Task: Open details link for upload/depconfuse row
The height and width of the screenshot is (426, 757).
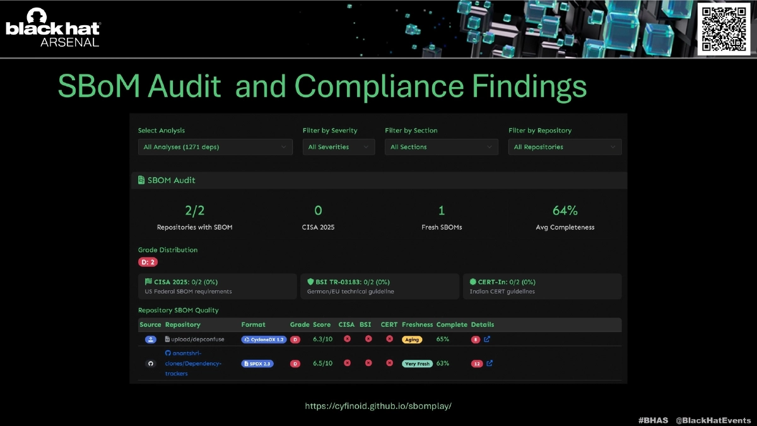Action: (x=487, y=340)
